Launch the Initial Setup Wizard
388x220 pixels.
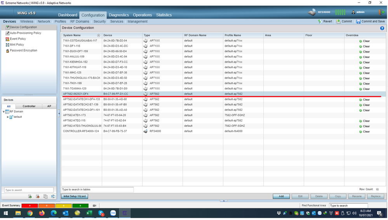pos(75,196)
